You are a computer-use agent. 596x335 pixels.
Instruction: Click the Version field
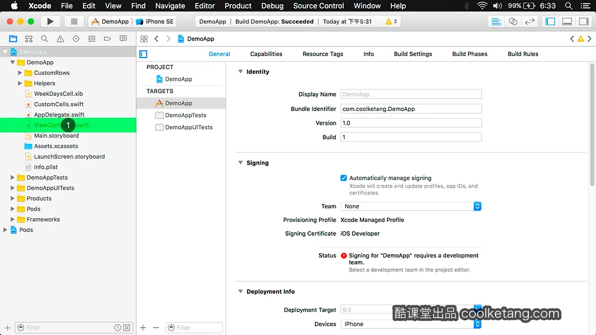(x=411, y=123)
